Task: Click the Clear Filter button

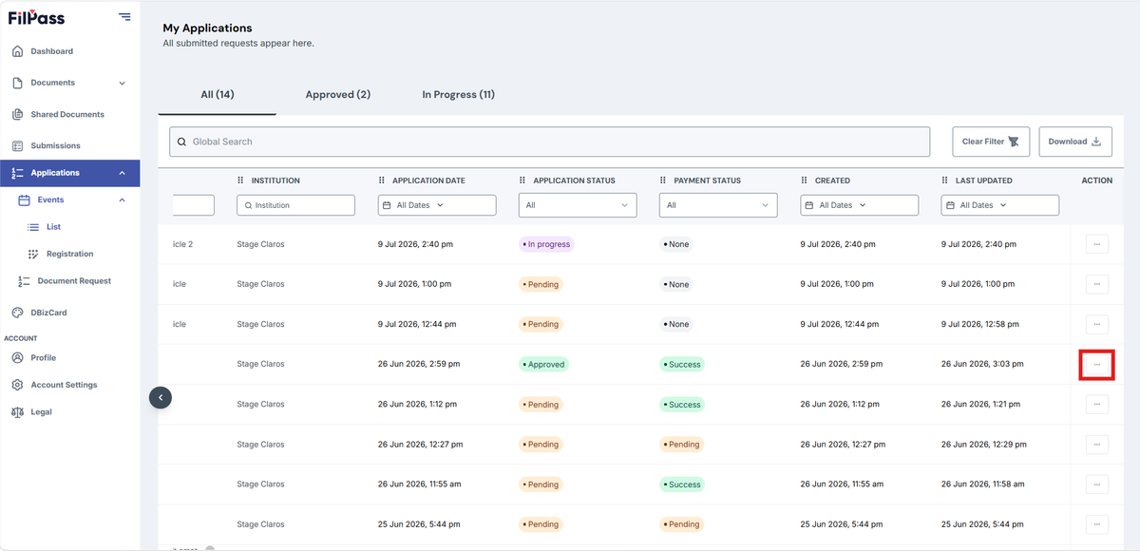Action: point(990,142)
